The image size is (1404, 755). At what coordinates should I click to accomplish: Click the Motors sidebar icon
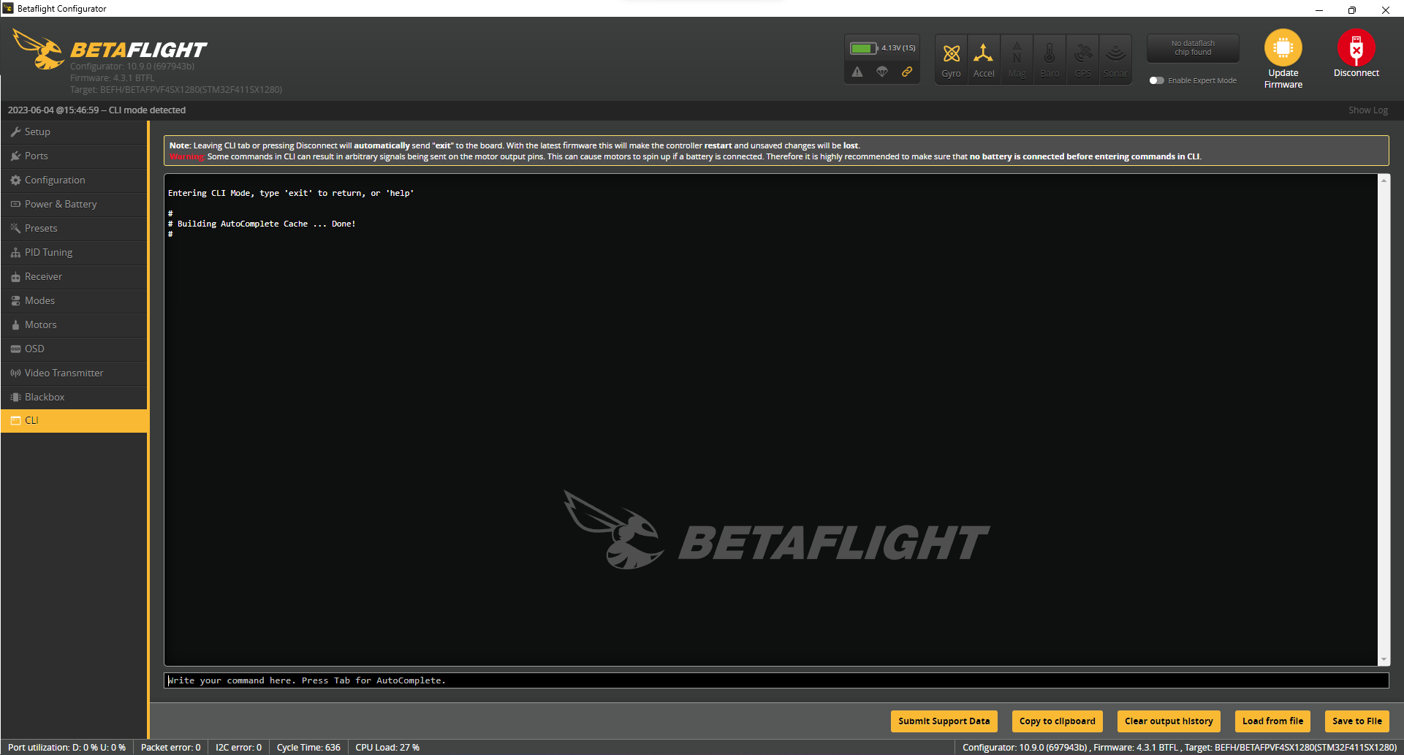(15, 325)
